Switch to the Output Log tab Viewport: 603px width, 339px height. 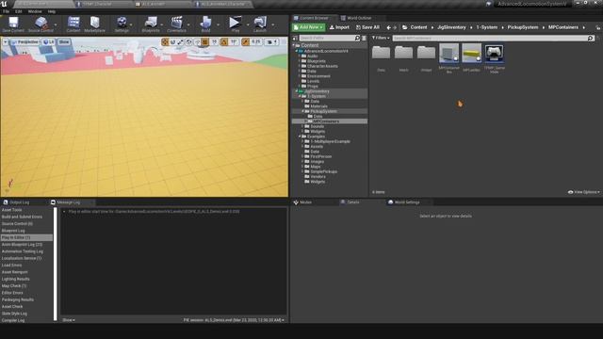pos(19,202)
